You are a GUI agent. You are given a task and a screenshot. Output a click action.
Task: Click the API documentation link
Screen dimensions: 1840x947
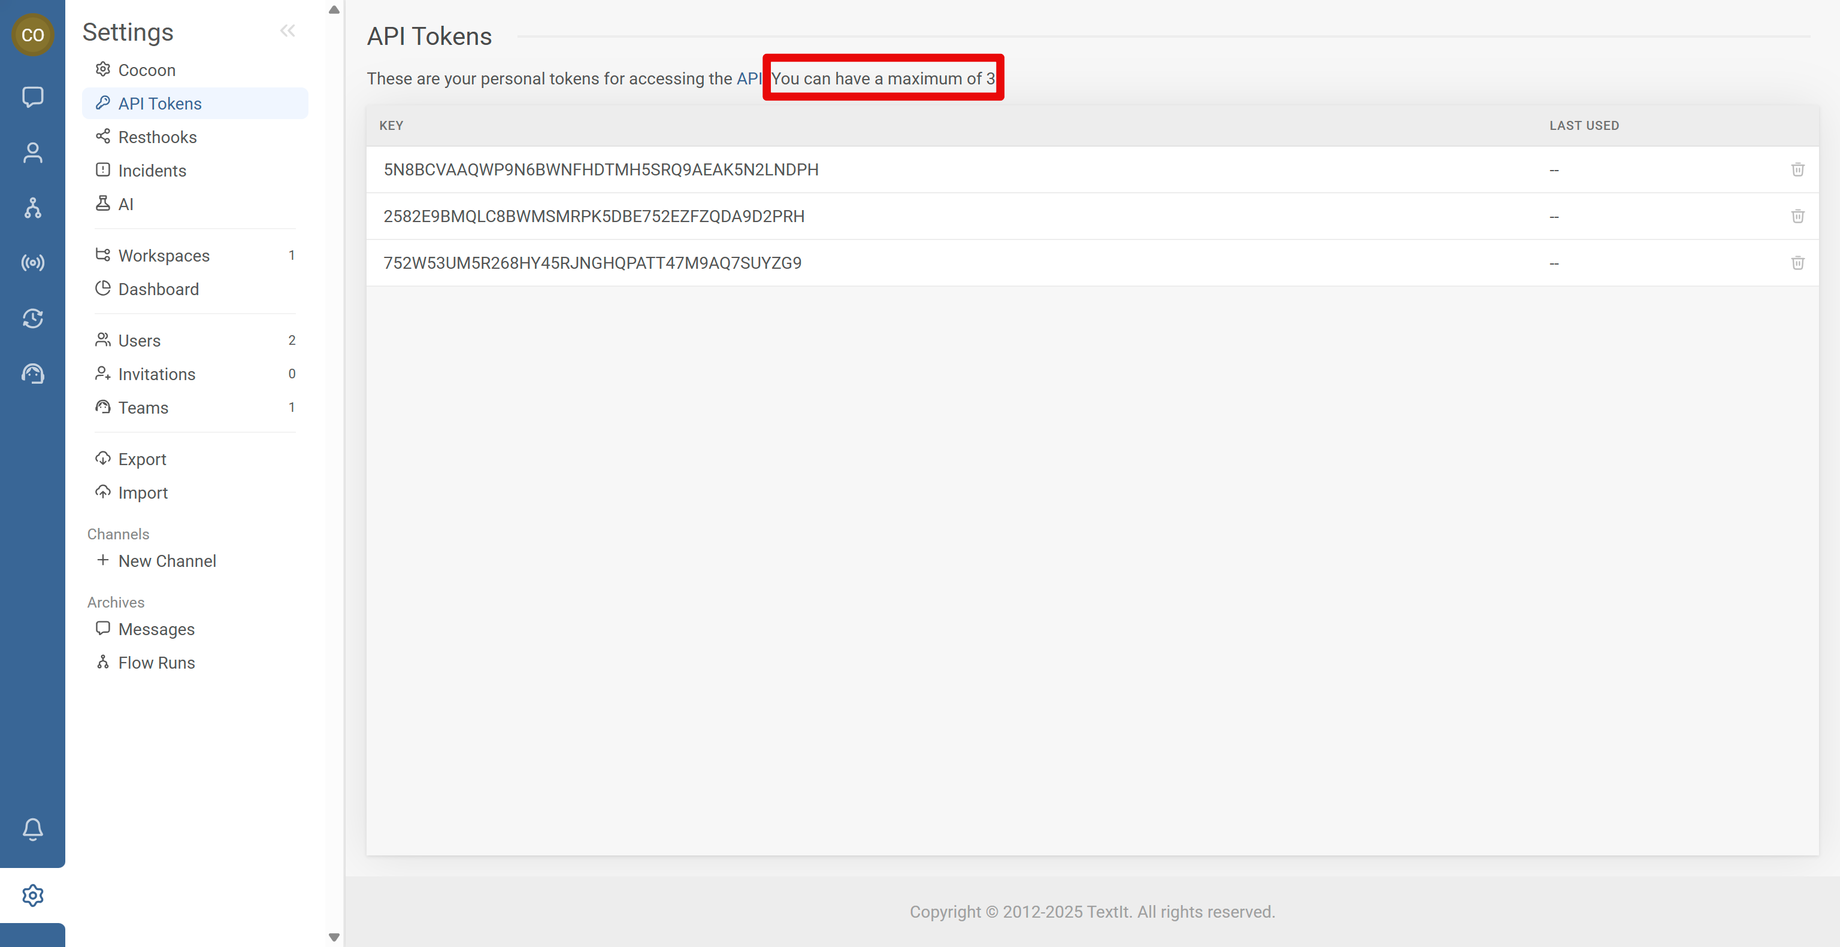tap(749, 78)
